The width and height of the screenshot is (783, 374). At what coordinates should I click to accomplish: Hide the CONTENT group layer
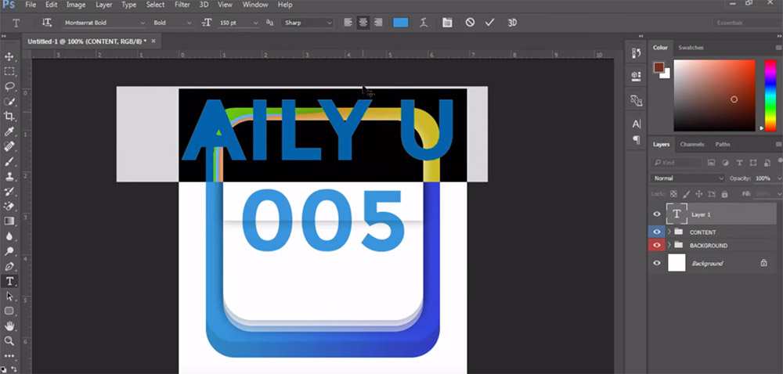[657, 232]
